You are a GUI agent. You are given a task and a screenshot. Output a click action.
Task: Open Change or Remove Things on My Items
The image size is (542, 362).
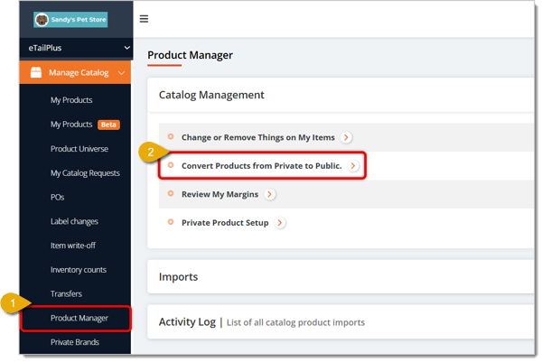point(258,137)
